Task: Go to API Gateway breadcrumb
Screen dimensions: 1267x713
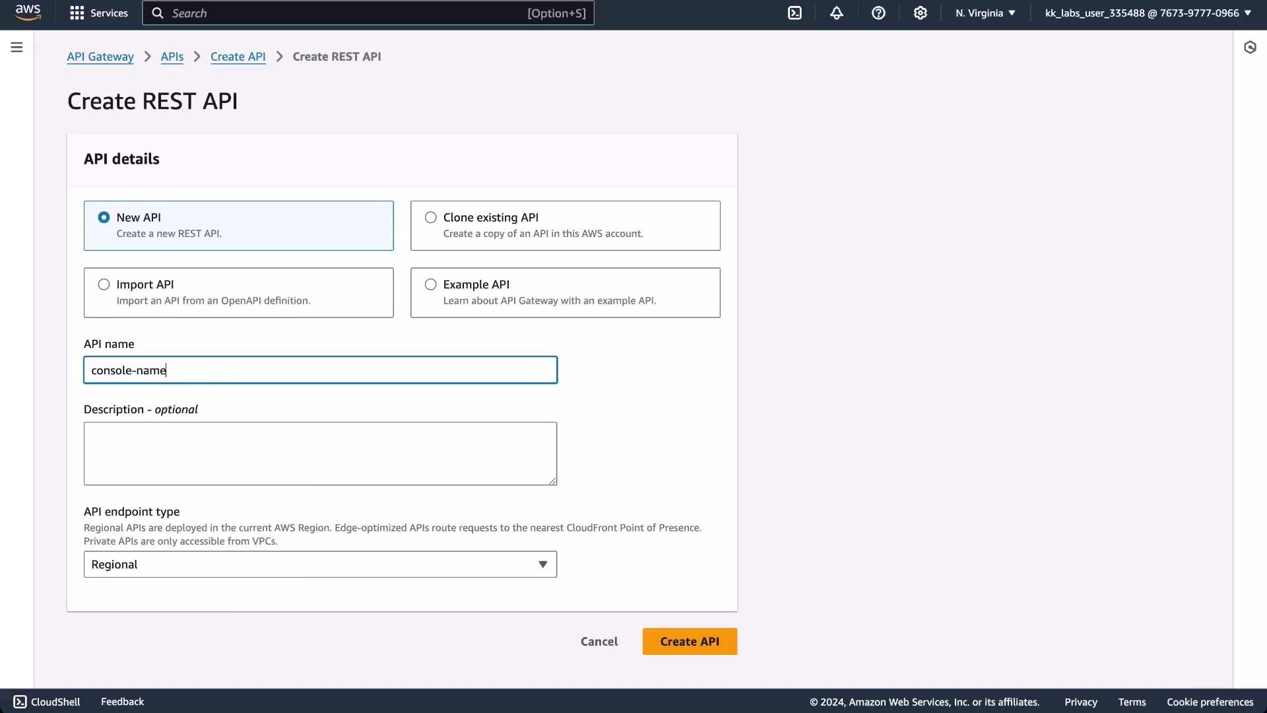Action: coord(100,57)
